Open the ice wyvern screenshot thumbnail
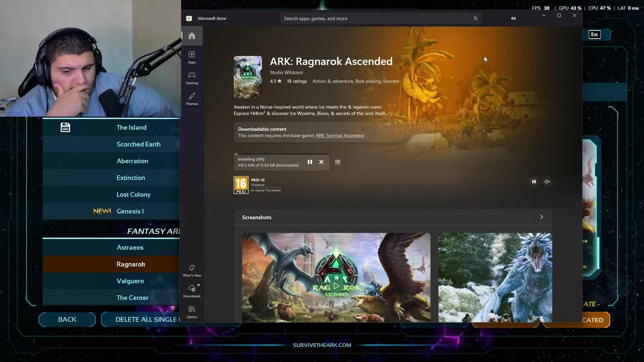 [x=495, y=277]
